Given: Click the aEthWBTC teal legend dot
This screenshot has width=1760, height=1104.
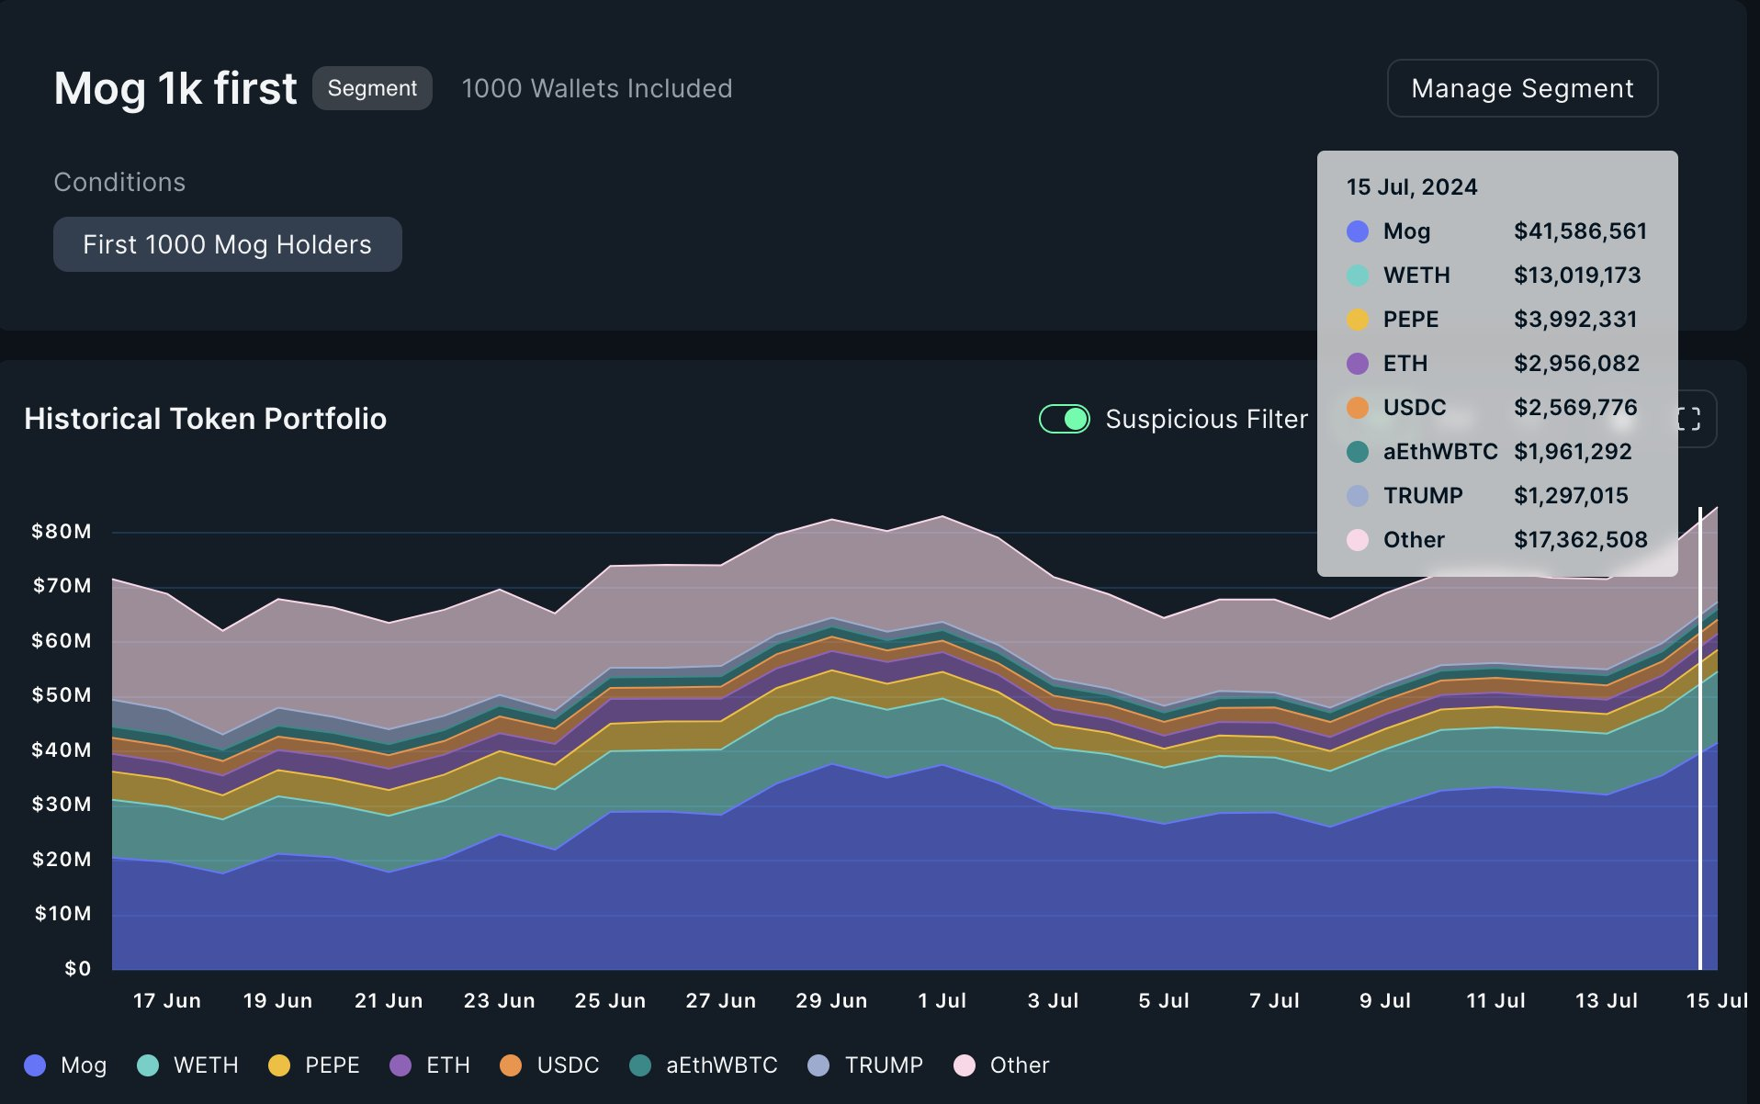Looking at the screenshot, I should pyautogui.click(x=640, y=1065).
